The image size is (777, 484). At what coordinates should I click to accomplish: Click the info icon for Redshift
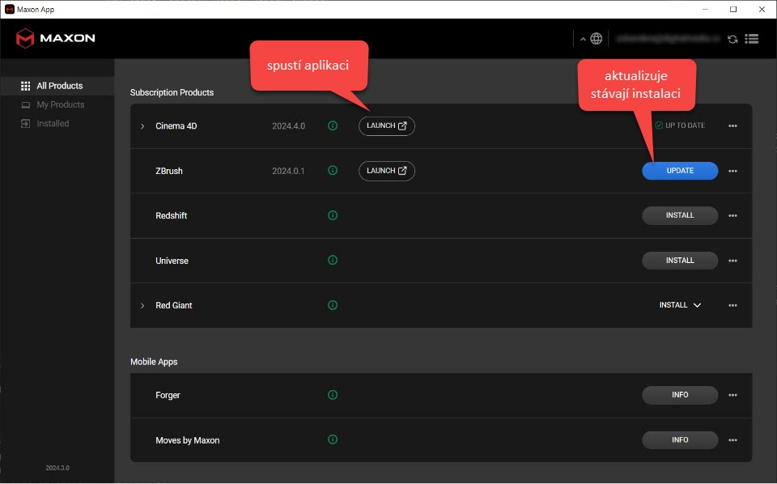[x=332, y=216]
